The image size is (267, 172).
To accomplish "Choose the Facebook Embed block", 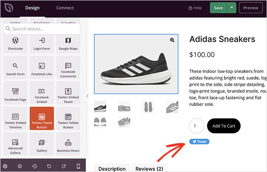I will click(42, 93).
